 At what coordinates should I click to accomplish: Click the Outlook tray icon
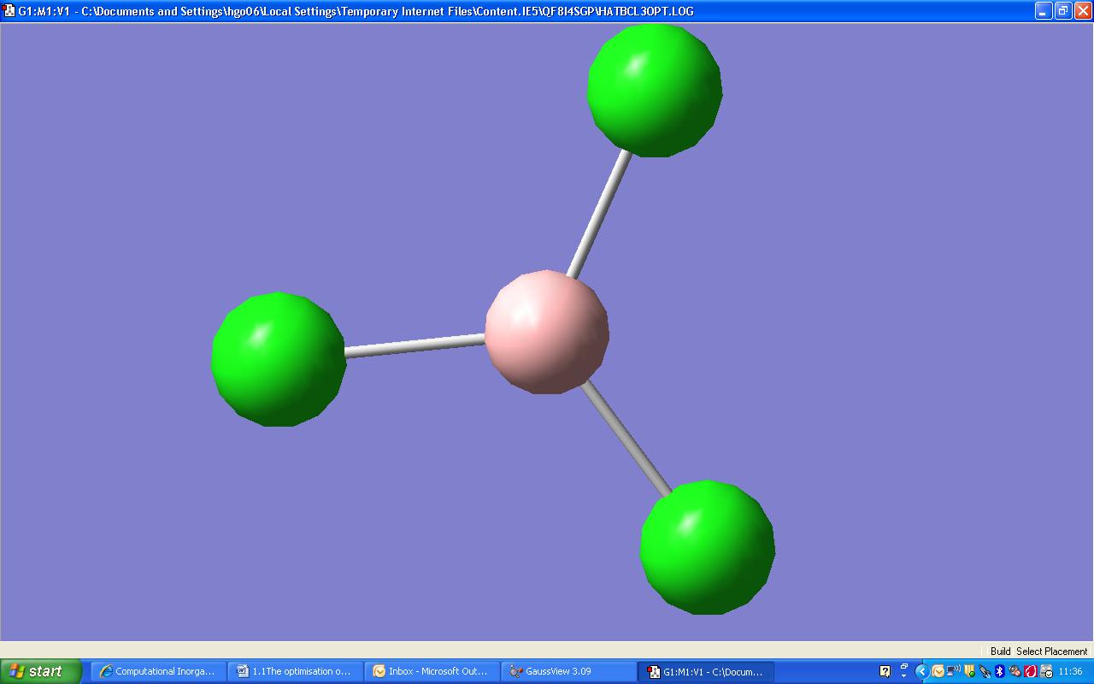coord(938,671)
